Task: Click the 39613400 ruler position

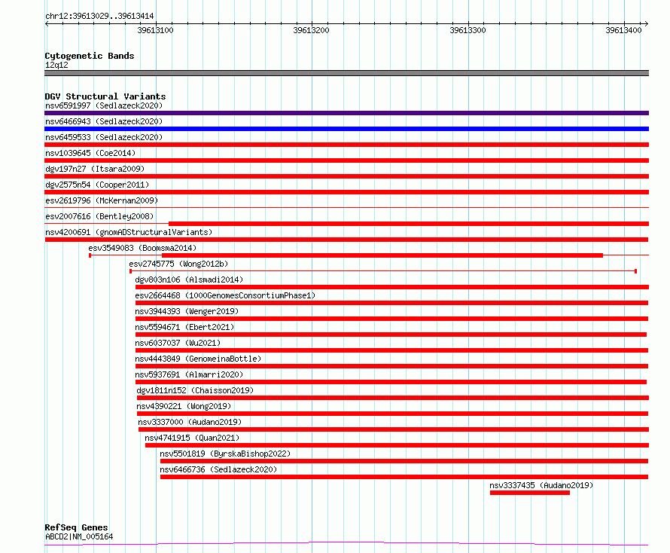Action: pyautogui.click(x=623, y=30)
